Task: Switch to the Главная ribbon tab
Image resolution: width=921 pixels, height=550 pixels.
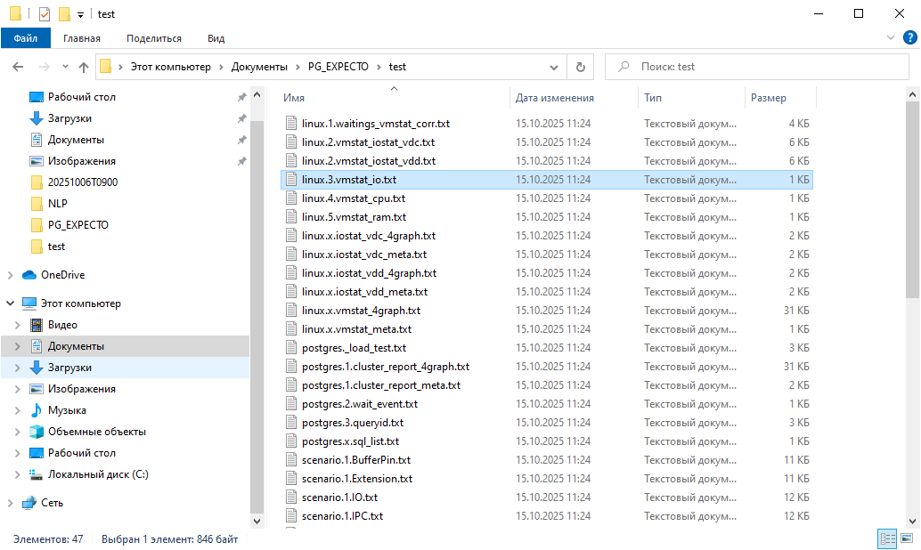Action: 82,38
